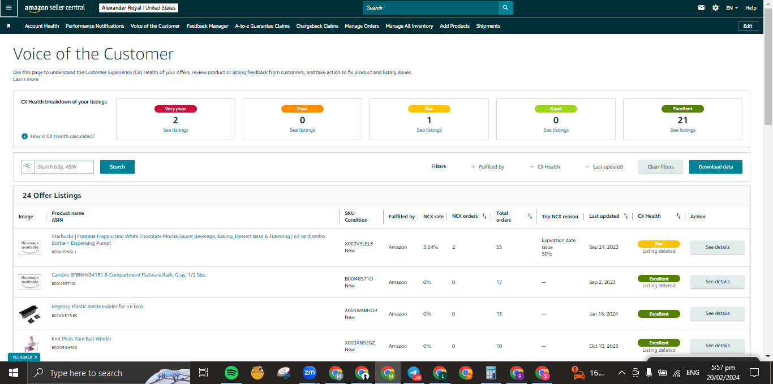This screenshot has width=773, height=384.
Task: Open Account Health menu item
Action: tap(42, 26)
